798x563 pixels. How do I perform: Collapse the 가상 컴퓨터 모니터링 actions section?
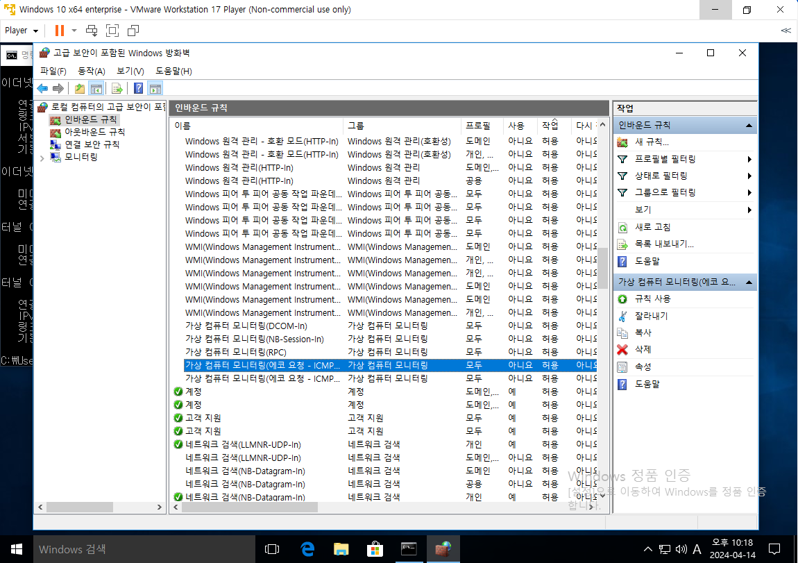[749, 282]
